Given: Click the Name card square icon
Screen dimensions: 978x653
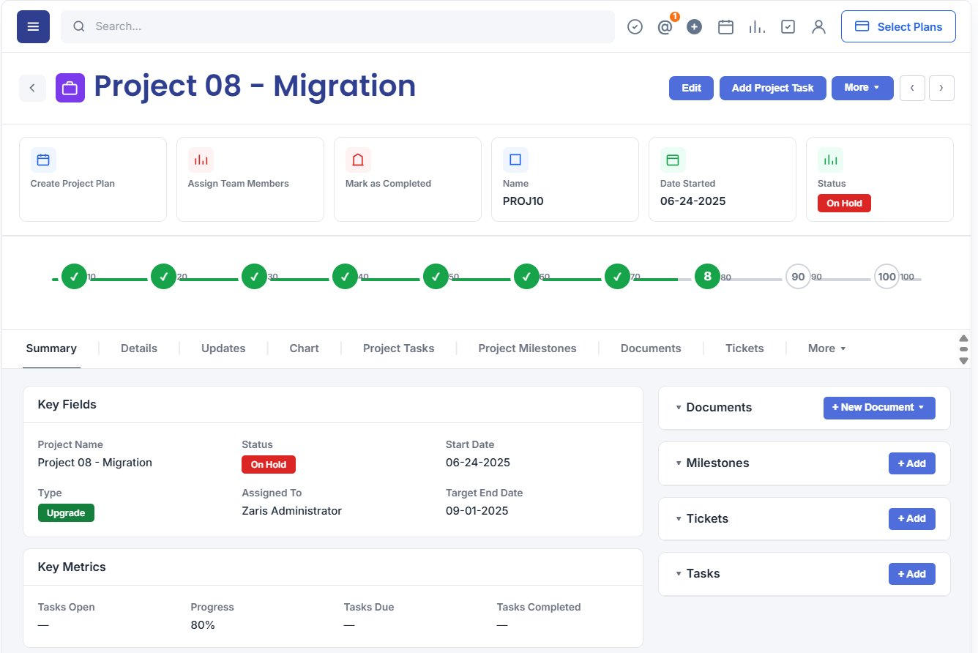Looking at the screenshot, I should click(515, 160).
